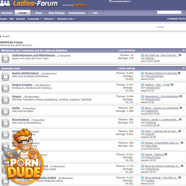Collapse the Mitteilungen des Forenteams category
Image resolution: width=186 pixels, height=186 pixels.
coord(184,51)
